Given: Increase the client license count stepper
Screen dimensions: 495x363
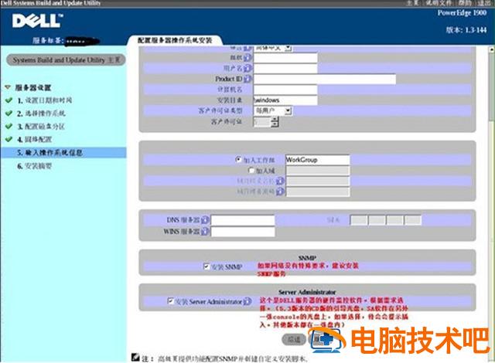Looking at the screenshot, I should [x=275, y=119].
